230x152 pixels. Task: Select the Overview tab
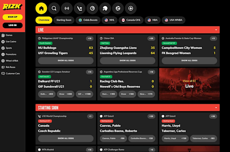[44, 20]
